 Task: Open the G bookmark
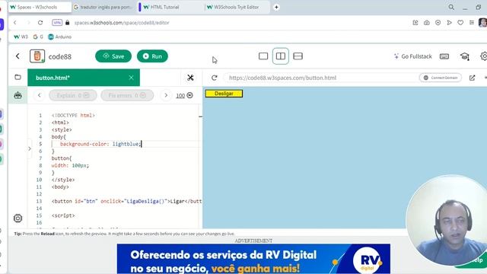coord(38,37)
